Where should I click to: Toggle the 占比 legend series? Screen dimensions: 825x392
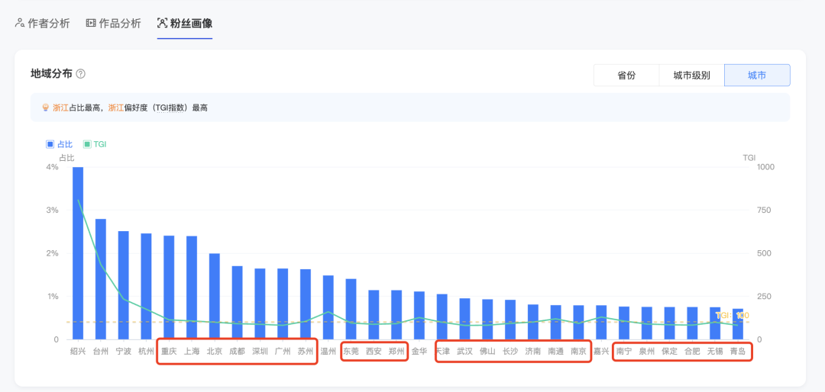[x=60, y=143]
